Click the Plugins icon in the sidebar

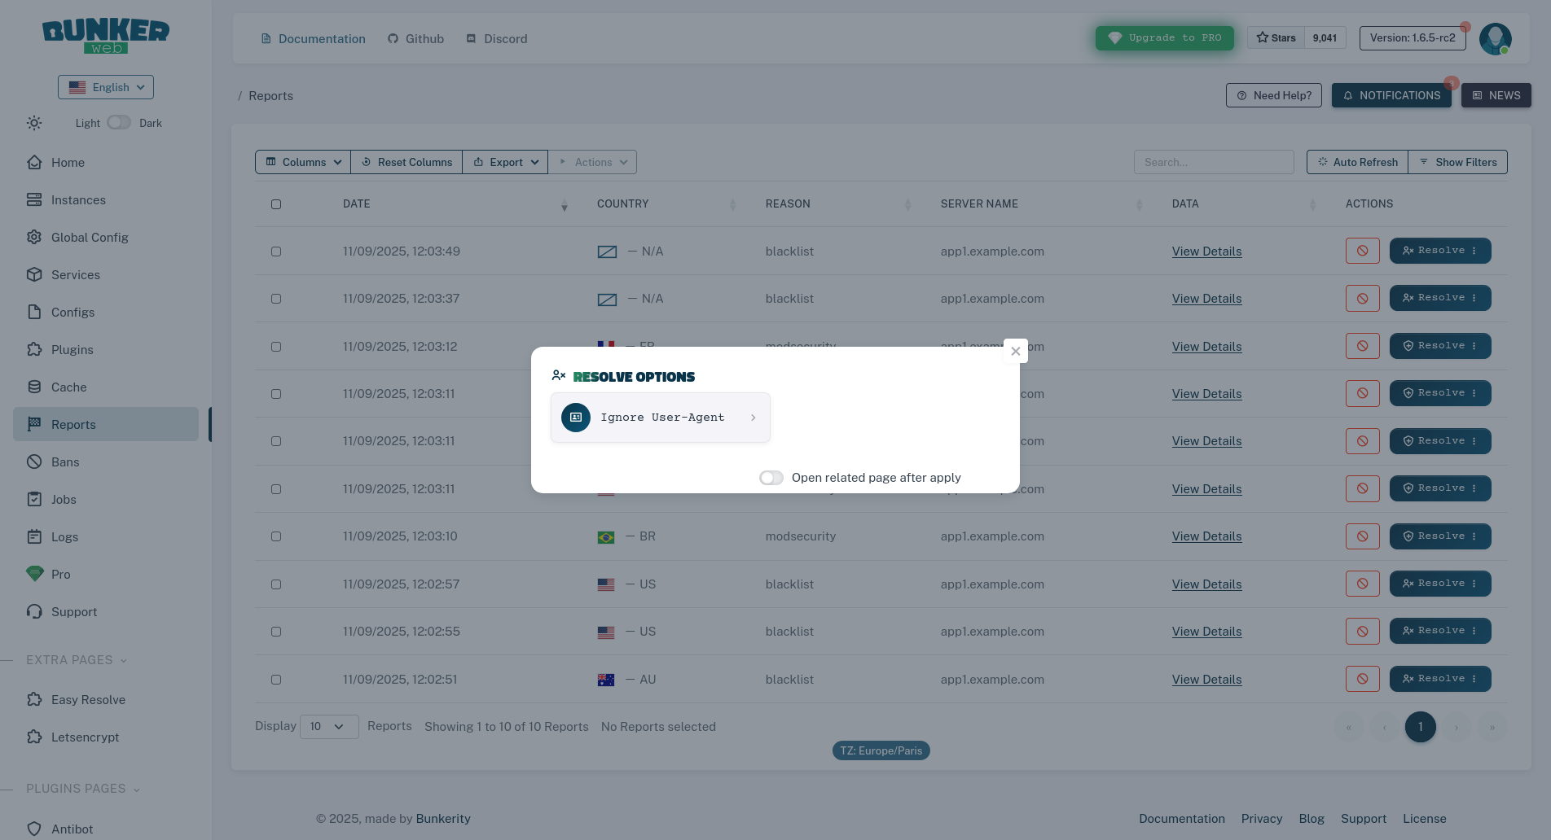(34, 349)
